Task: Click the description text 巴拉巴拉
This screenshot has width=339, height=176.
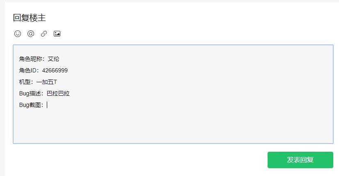Action: pos(58,93)
